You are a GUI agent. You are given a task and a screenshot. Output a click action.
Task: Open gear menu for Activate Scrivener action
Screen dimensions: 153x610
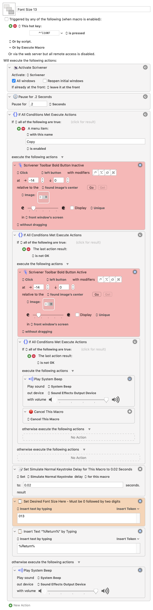click(145, 67)
